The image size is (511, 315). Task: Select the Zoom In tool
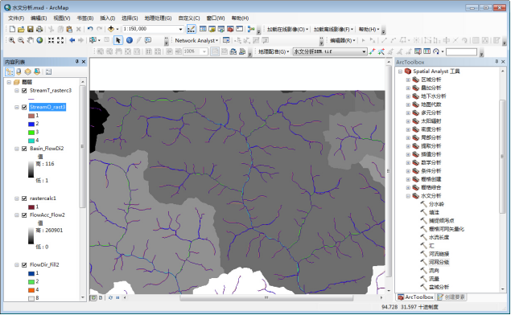(x=12, y=40)
